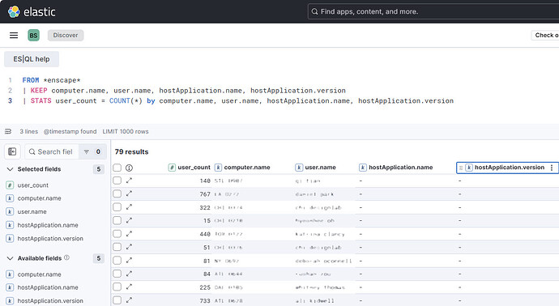Click the @timestamp found label

coord(70,131)
